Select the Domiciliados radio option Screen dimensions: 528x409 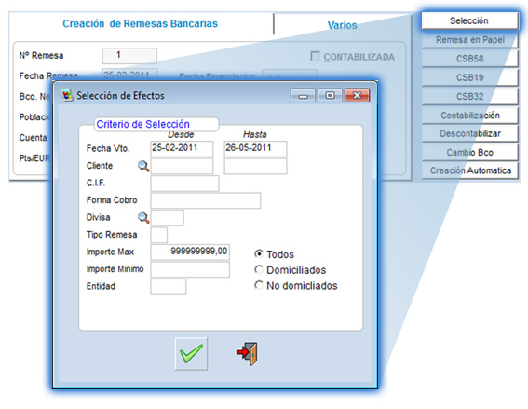[259, 269]
